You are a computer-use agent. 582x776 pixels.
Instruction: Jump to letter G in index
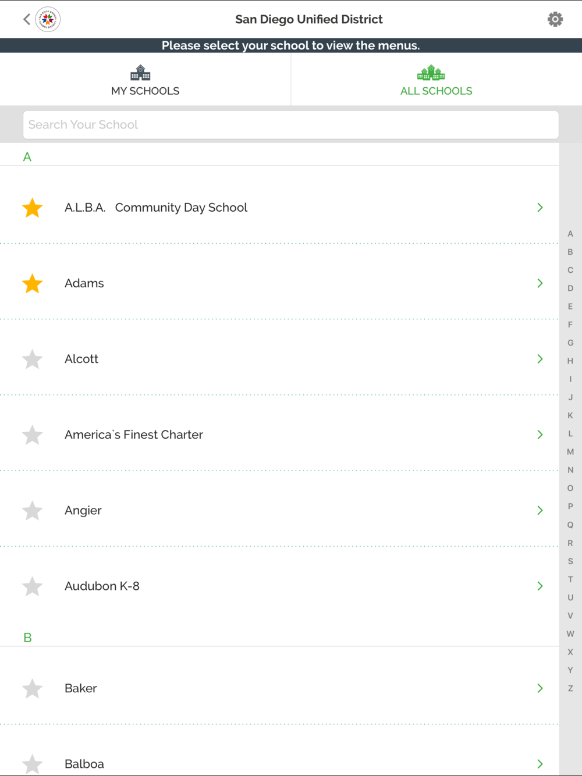point(570,343)
